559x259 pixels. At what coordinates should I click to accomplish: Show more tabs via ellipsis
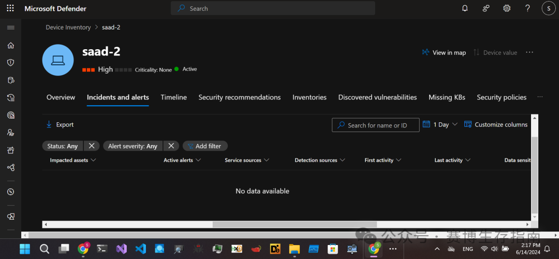coord(540,97)
